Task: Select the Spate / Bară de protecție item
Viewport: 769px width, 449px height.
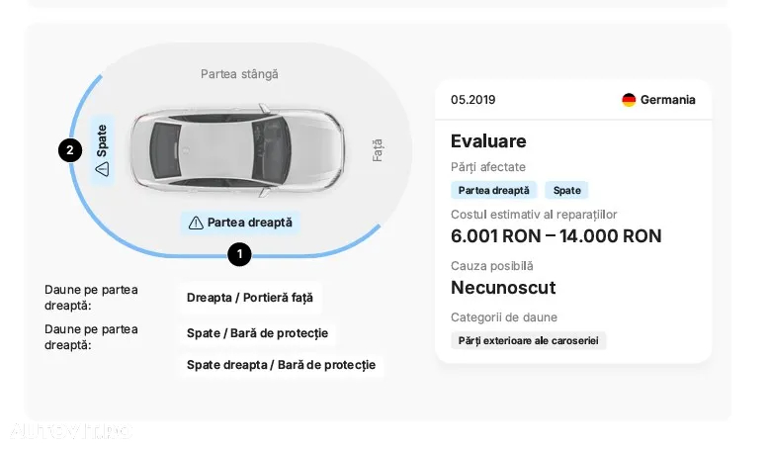Action: click(x=257, y=333)
